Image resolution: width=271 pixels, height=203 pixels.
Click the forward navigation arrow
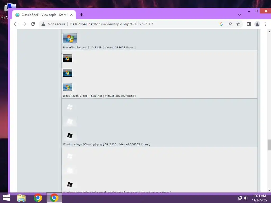pos(24,24)
